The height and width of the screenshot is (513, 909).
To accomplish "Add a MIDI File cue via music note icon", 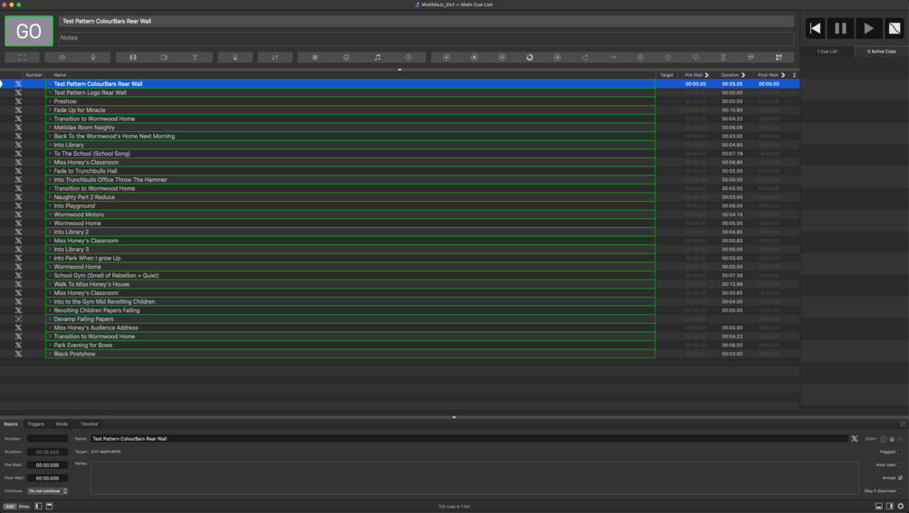I will 377,57.
